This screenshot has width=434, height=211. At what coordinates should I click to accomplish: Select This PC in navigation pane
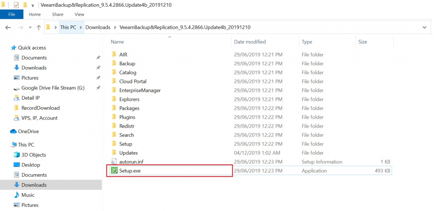26,144
